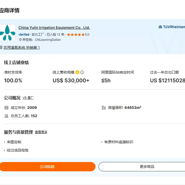Image resolution: width=185 pixels, height=185 pixels.
Task: Click the orange 公司信息 button
Action: click(x=47, y=167)
